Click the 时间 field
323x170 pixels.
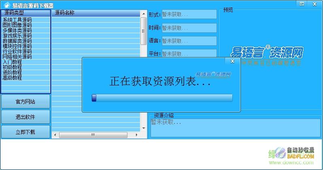point(189,28)
